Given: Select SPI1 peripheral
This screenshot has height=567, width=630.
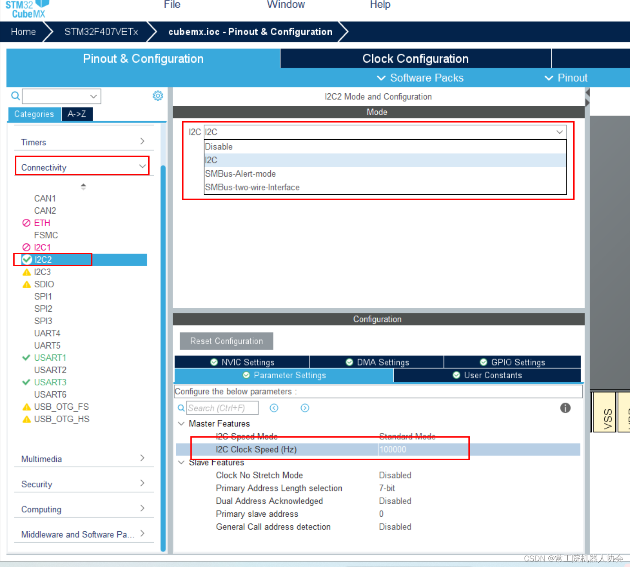Looking at the screenshot, I should point(43,296).
